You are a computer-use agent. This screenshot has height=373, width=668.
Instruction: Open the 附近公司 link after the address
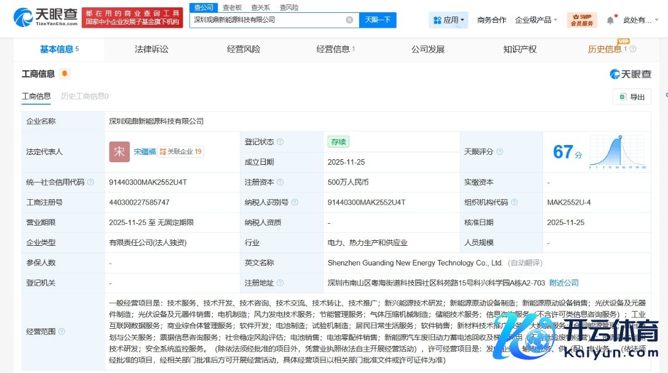coord(564,283)
